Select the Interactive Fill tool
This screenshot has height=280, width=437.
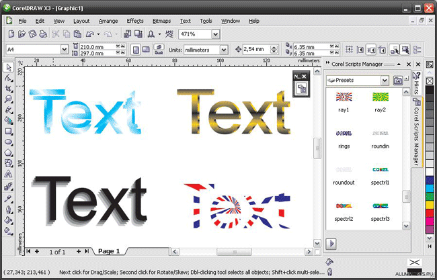click(x=8, y=231)
